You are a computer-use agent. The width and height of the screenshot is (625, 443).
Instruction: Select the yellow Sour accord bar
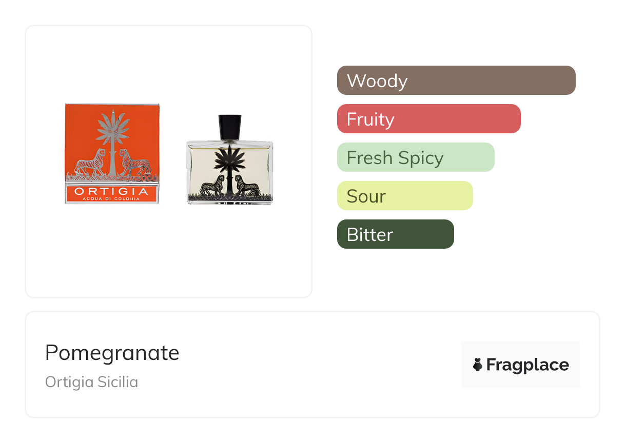point(404,196)
